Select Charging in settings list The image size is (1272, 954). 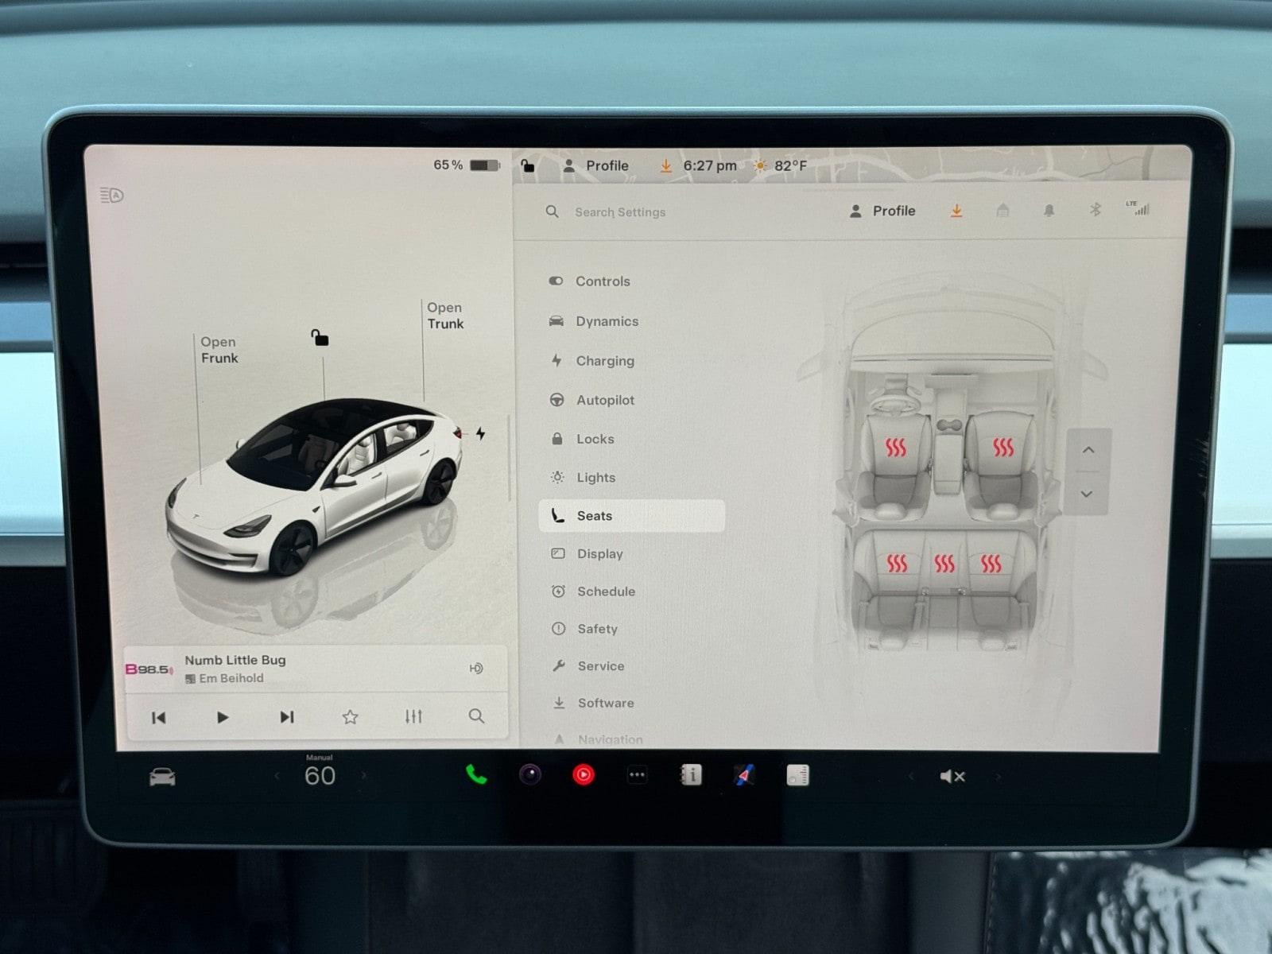point(605,361)
